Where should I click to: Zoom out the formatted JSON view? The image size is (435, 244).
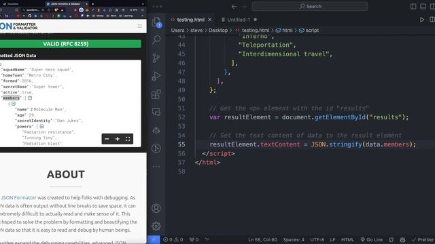[x=107, y=139]
